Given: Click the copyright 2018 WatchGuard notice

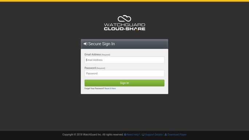Looking at the screenshot, I should pyautogui.click(x=93, y=135).
